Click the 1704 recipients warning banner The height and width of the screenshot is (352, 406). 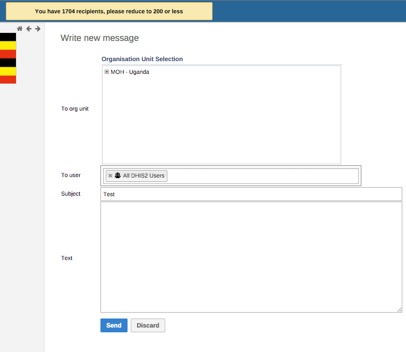[x=109, y=11]
